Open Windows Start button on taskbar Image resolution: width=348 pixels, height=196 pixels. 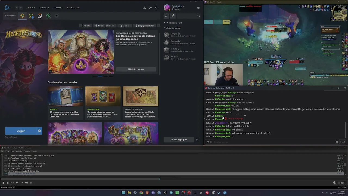tap(123, 193)
